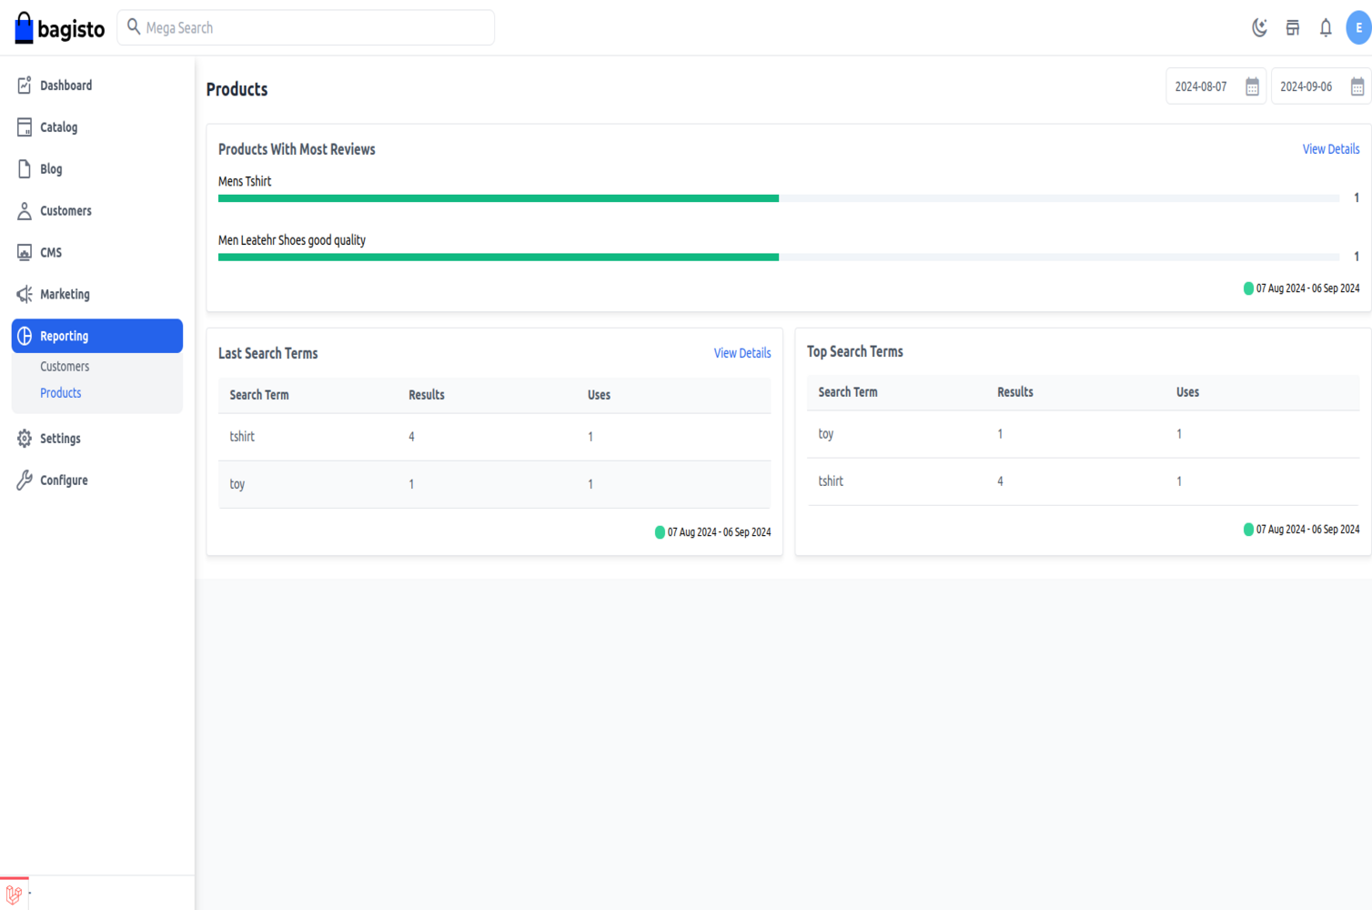Click the bagisto logo
Image resolution: width=1372 pixels, height=910 pixels.
60,28
